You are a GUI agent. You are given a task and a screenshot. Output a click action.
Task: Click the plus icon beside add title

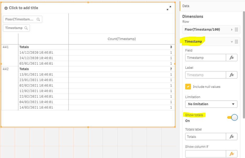pos(6,8)
